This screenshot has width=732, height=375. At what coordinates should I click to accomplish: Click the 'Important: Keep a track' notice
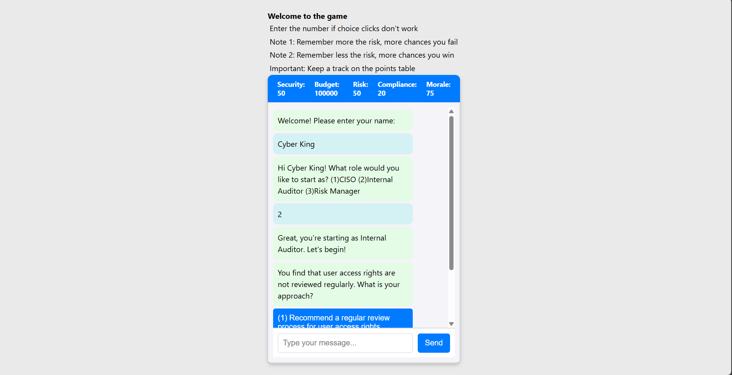pos(342,68)
